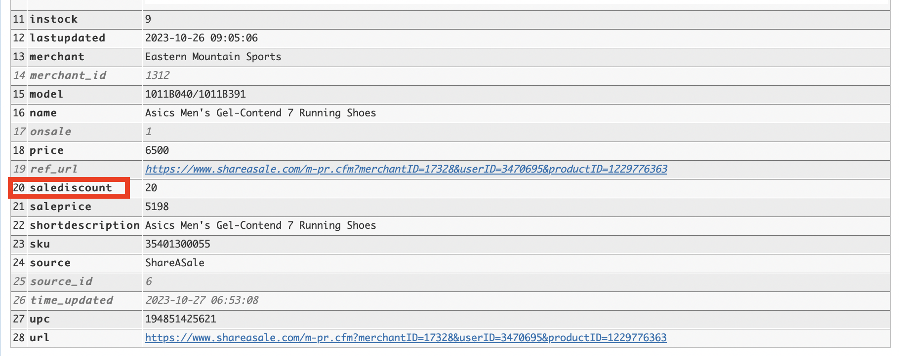Screen dimensions: 899x356
Task: Select the ref_url field label
Action: tap(53, 169)
